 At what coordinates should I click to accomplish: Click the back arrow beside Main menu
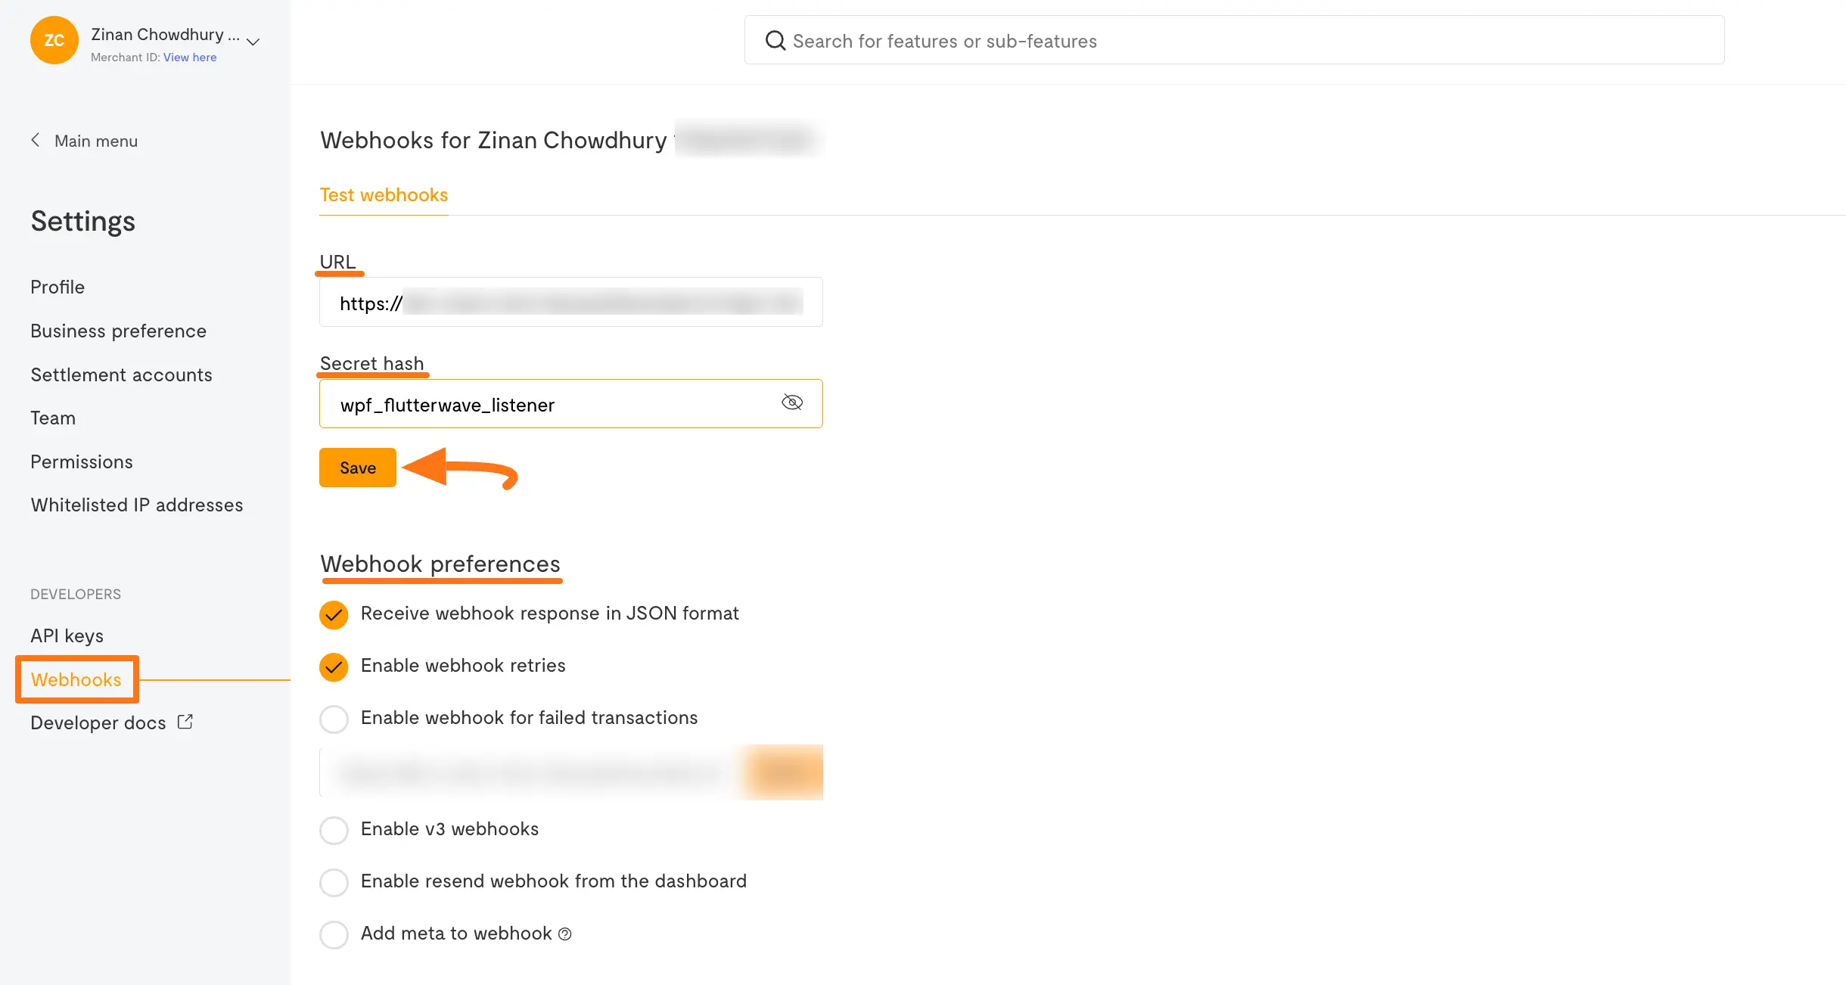35,139
